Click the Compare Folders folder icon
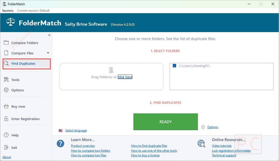Image resolution: width=279 pixels, height=161 pixels. coord(6,42)
